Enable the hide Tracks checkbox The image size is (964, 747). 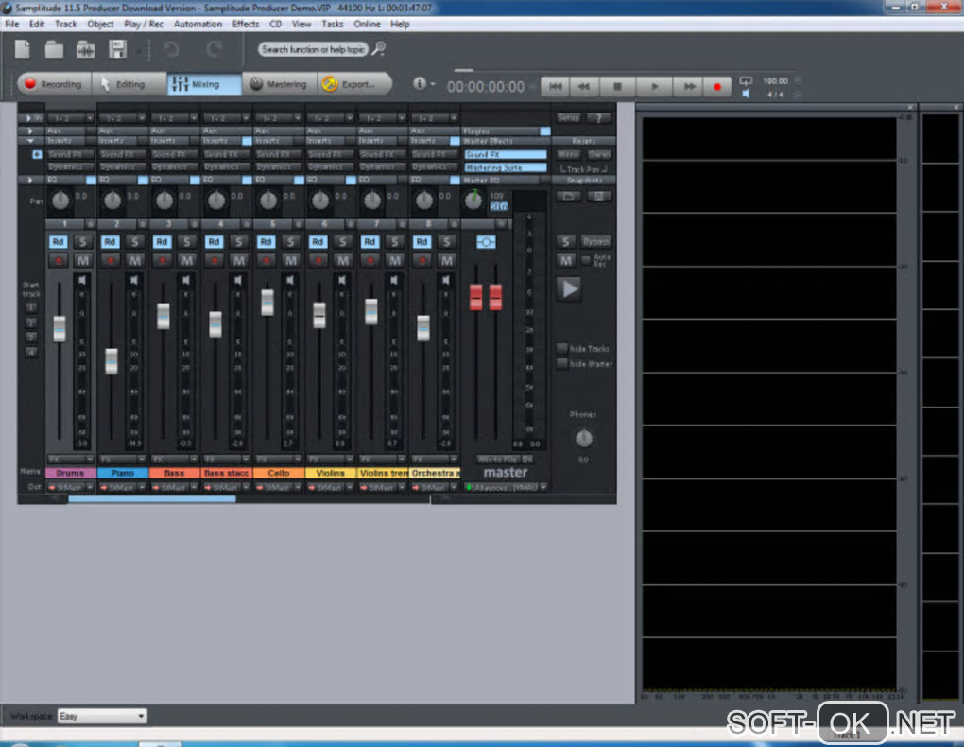[x=561, y=348]
